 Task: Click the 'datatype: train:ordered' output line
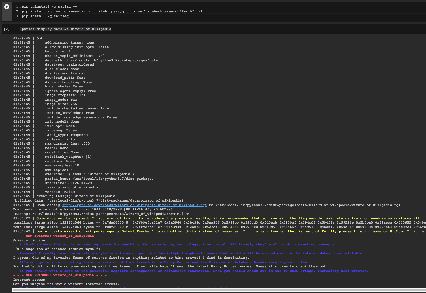(70, 64)
